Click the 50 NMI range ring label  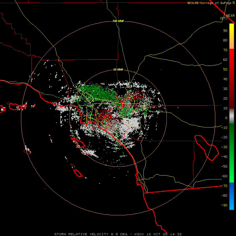(118, 69)
